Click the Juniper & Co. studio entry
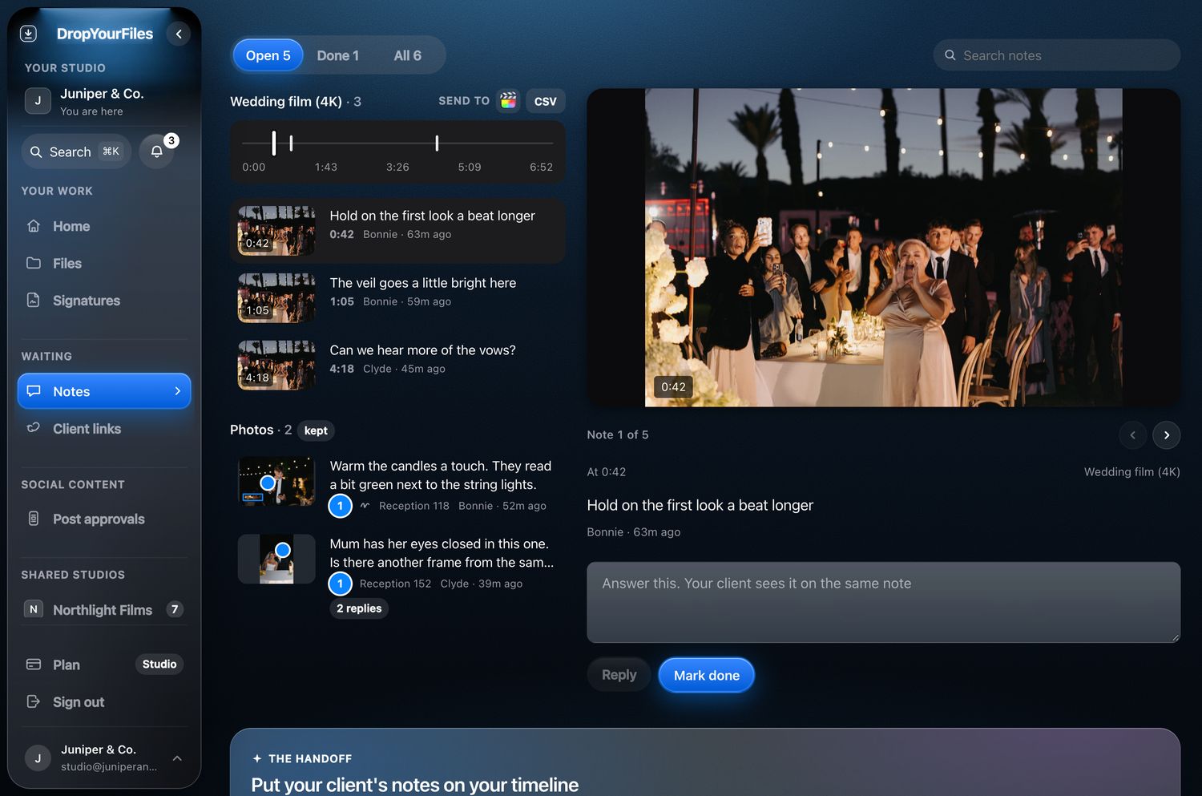This screenshot has width=1202, height=796. (x=104, y=102)
